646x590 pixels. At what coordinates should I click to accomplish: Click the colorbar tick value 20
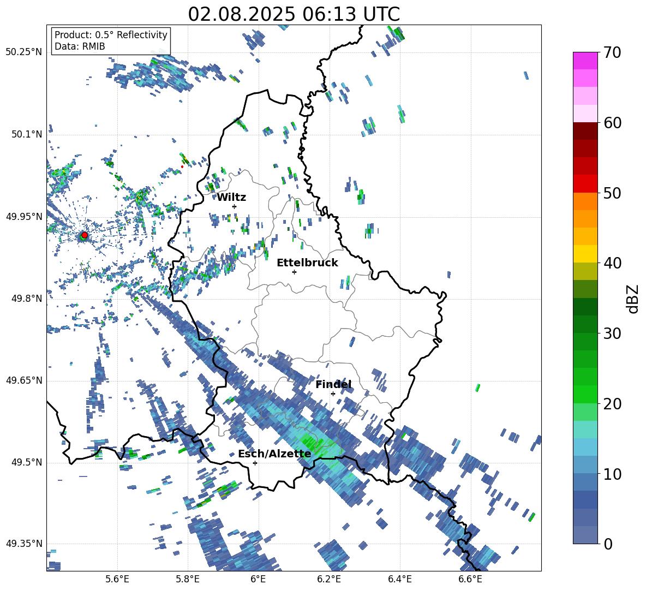[612, 403]
